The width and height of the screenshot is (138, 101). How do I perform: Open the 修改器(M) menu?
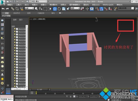coord(53,5)
